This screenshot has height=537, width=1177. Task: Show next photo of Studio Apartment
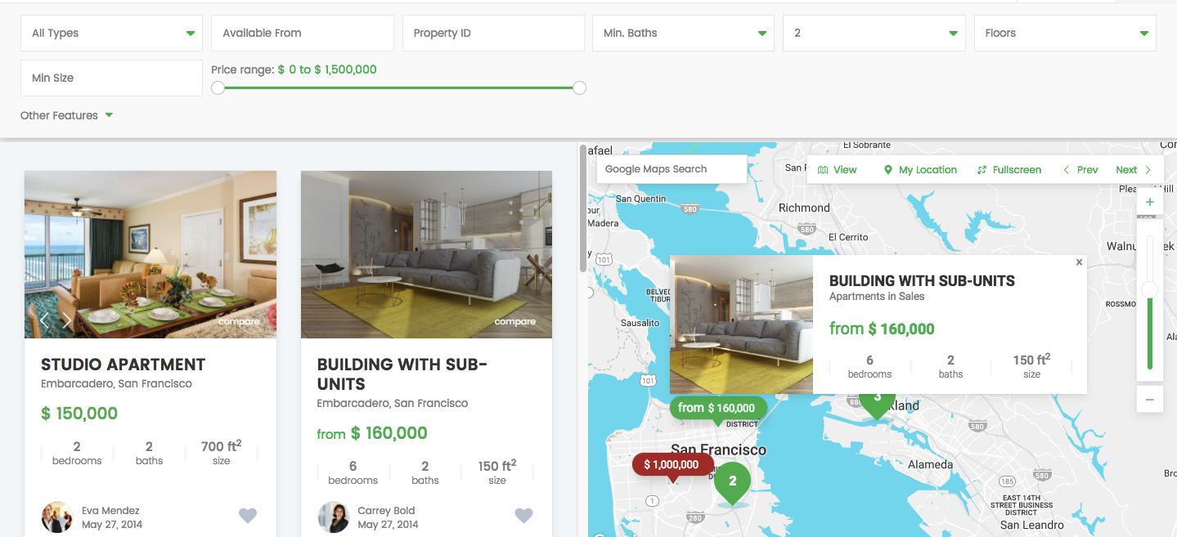pyautogui.click(x=67, y=320)
